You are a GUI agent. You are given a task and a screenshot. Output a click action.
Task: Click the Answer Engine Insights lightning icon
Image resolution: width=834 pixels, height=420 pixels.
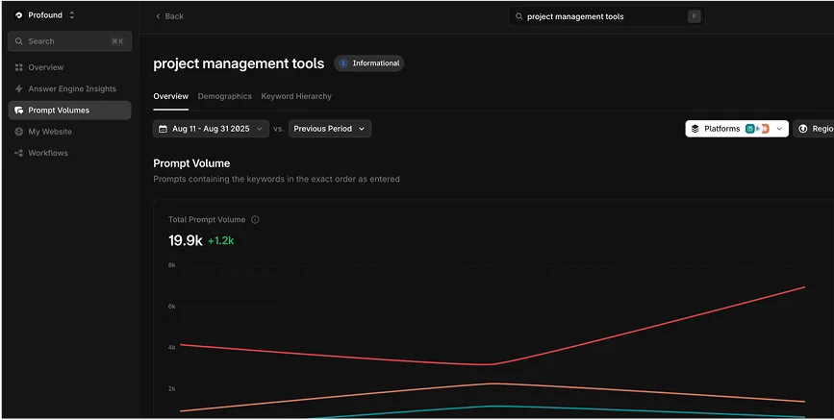[19, 89]
